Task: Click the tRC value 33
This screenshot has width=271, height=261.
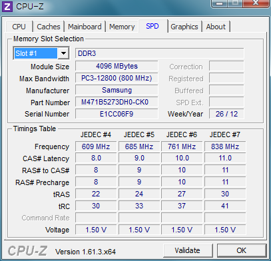Action: tap(139, 206)
